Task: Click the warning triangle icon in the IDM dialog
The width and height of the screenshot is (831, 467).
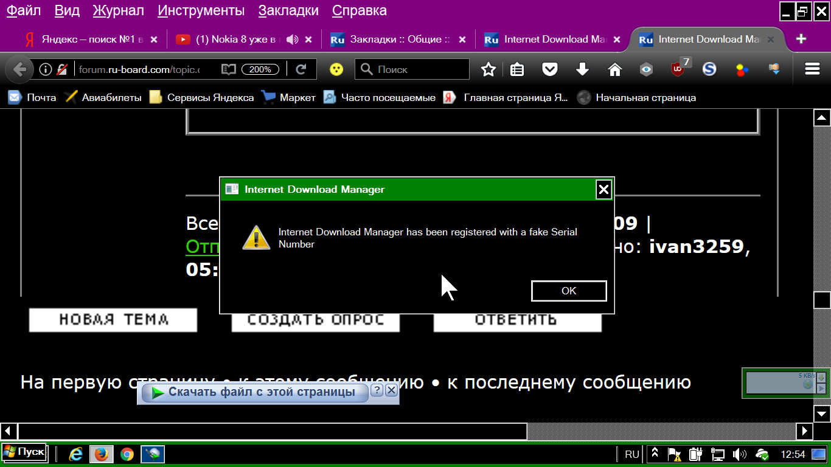Action: (256, 238)
